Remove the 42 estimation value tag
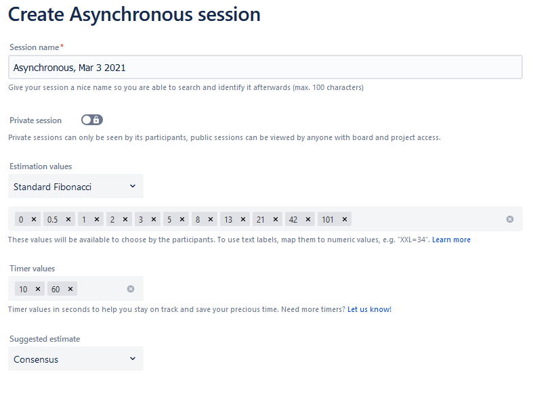The image size is (535, 408). [309, 219]
